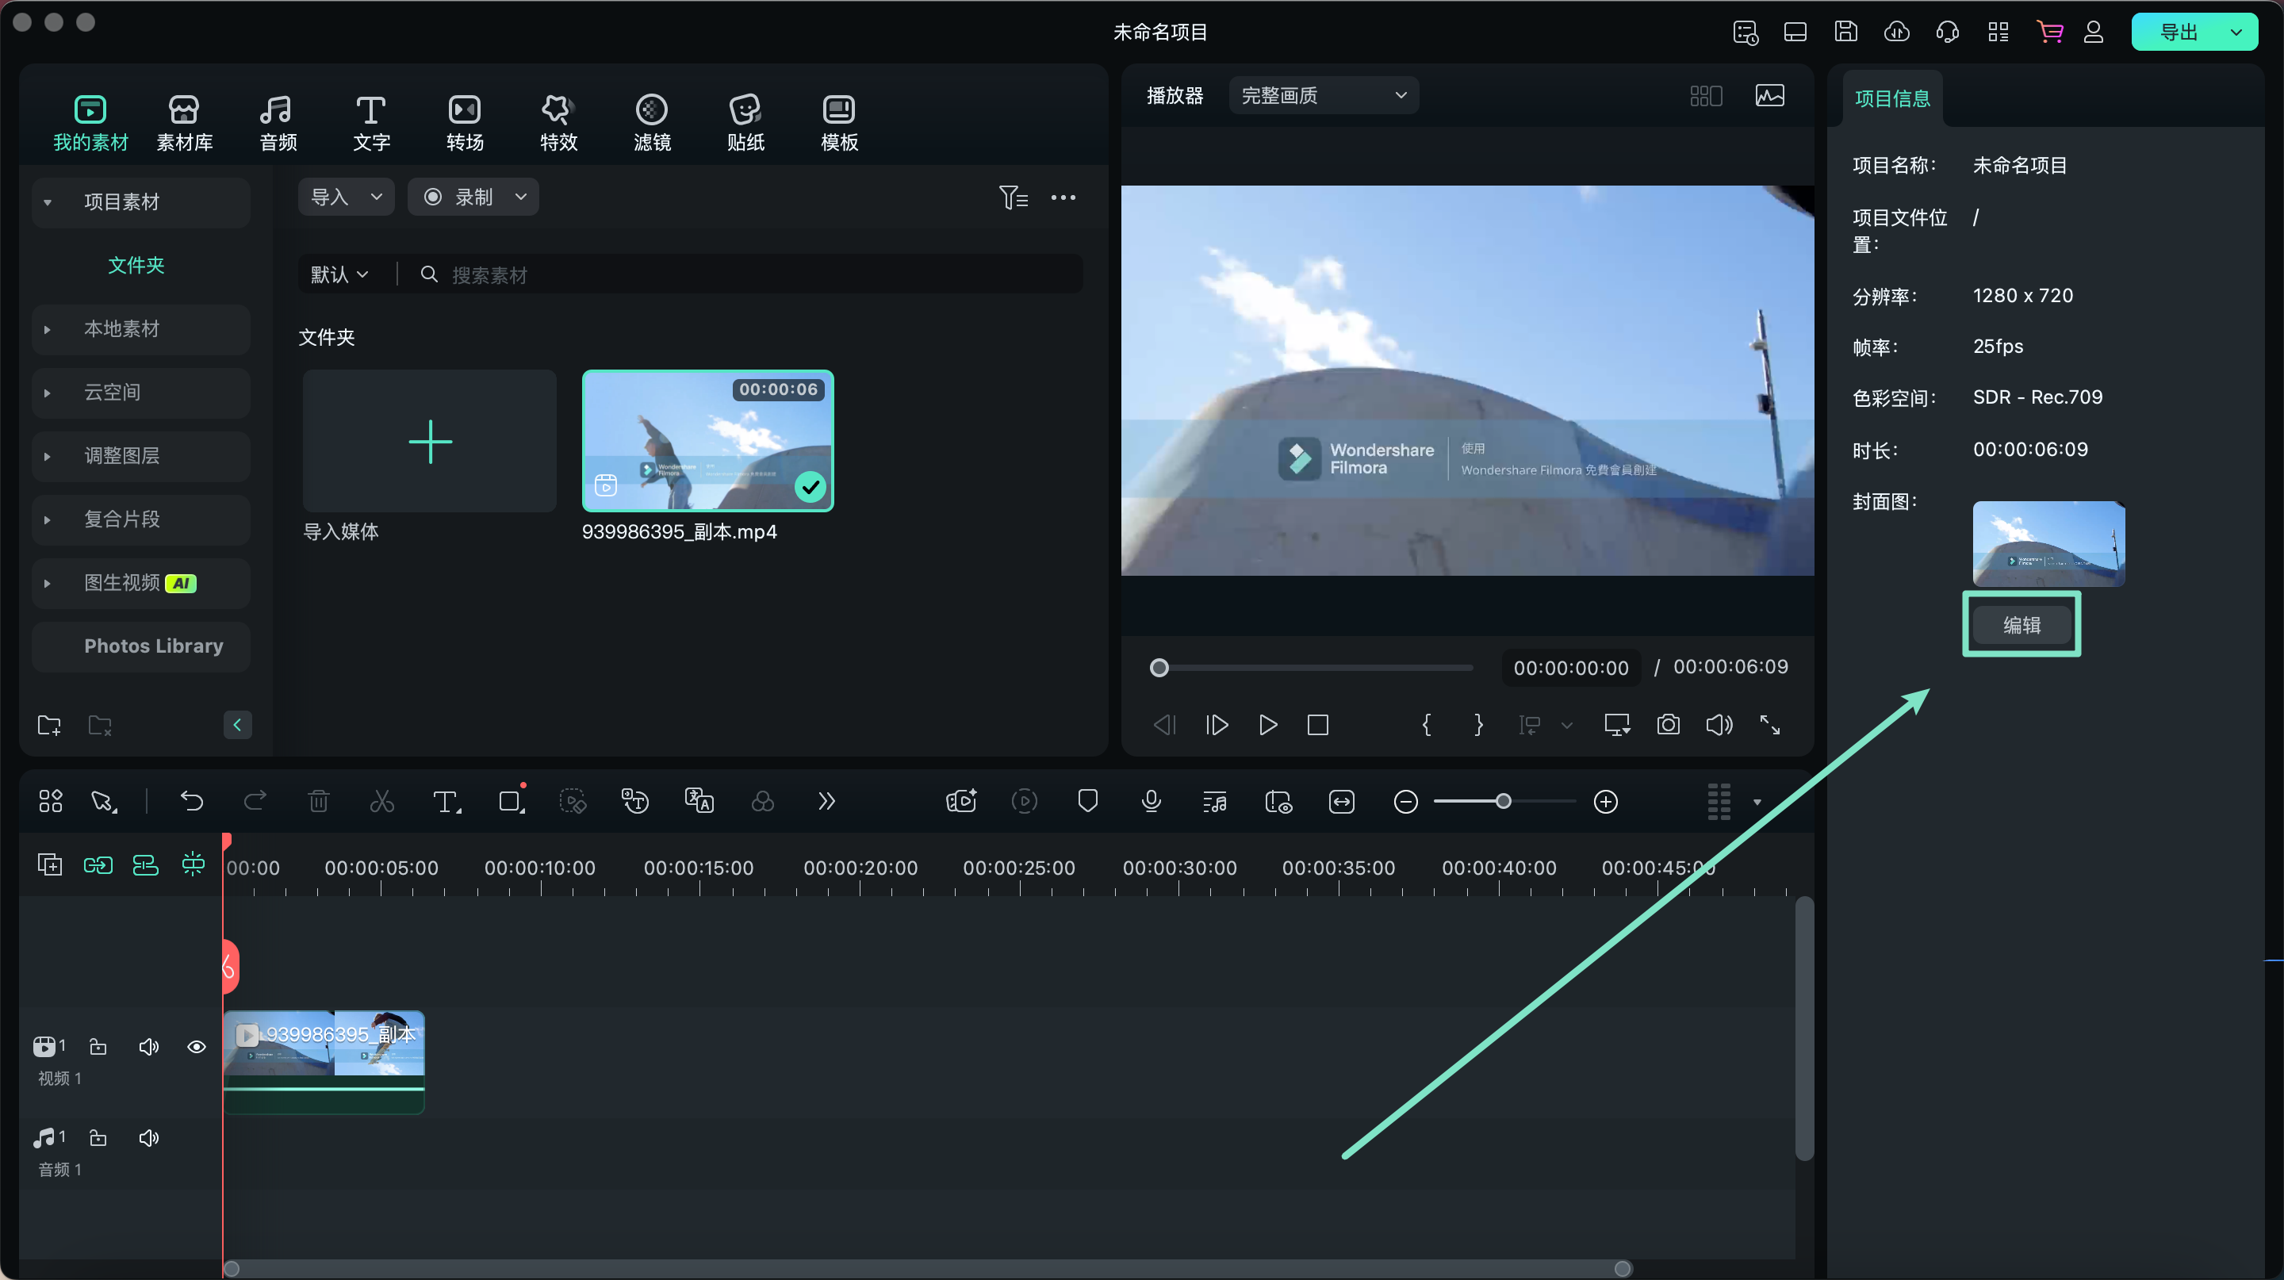Toggle lock on video track 1

click(98, 1047)
